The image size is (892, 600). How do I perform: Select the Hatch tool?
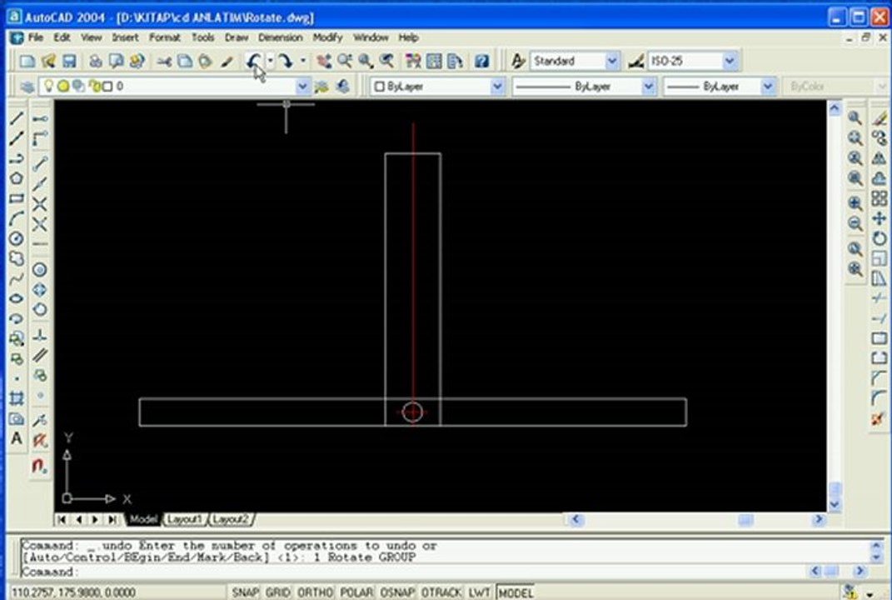(17, 398)
